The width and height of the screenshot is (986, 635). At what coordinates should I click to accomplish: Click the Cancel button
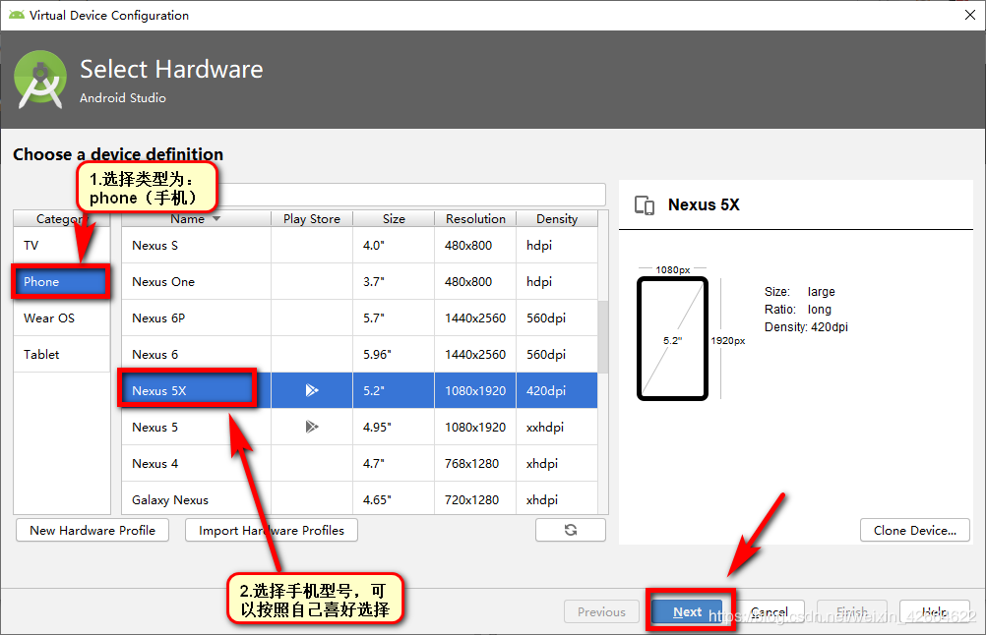click(769, 611)
